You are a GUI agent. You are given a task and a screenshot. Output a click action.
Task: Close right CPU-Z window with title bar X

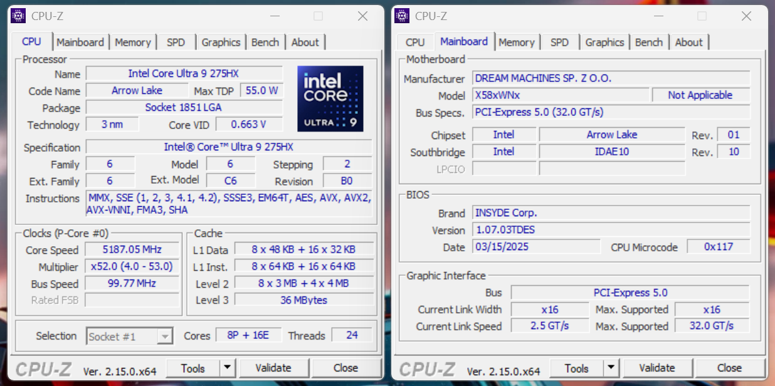click(x=746, y=16)
